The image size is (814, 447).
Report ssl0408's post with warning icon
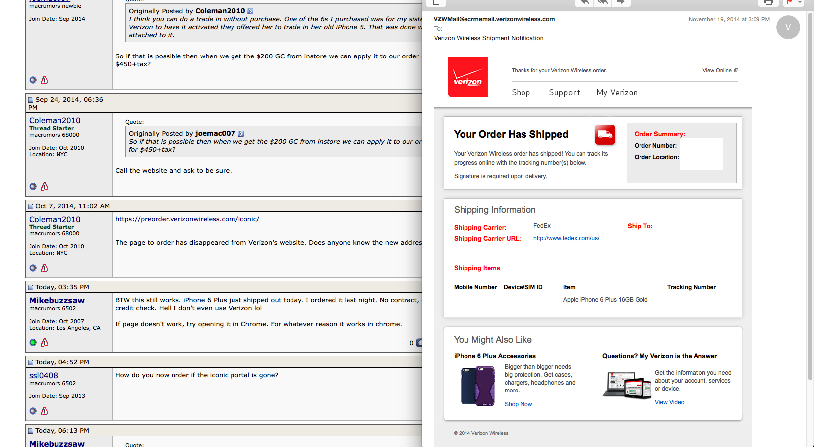tap(45, 411)
